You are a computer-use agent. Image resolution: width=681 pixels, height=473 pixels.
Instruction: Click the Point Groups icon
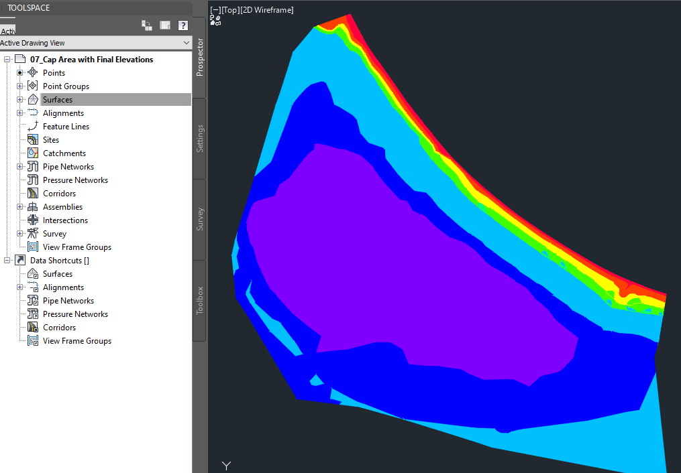coord(33,86)
